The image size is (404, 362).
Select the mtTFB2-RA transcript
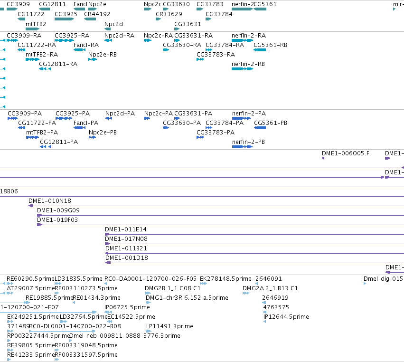(x=32, y=59)
